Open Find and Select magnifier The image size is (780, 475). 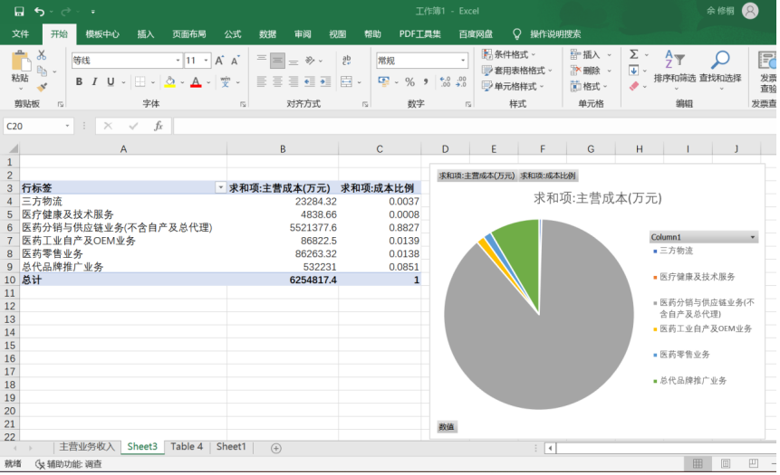[x=719, y=67]
